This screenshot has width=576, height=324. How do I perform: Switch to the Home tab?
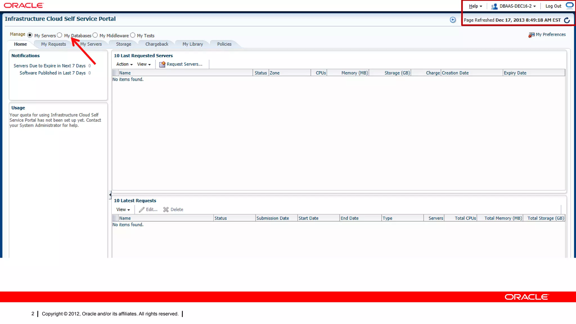click(x=21, y=44)
